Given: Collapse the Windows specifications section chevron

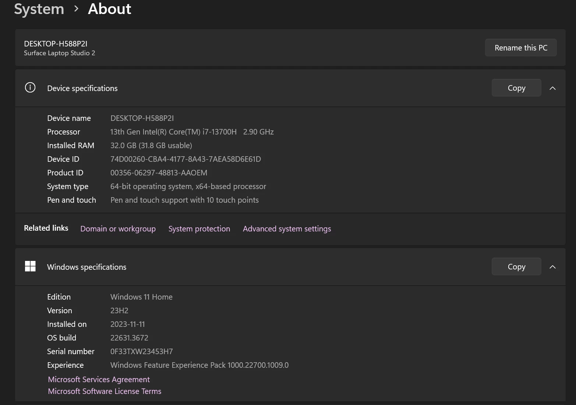Looking at the screenshot, I should [552, 267].
